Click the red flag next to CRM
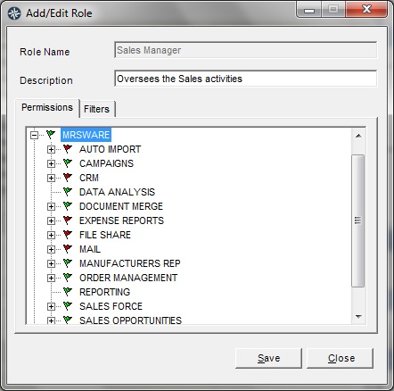 point(68,178)
